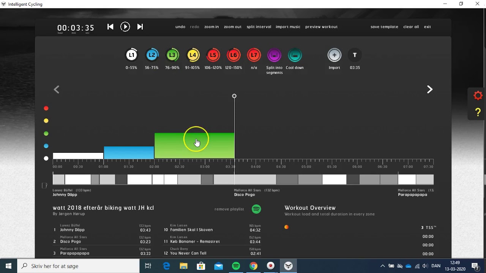The image size is (486, 273).
Task: Click save template
Action: tap(385, 27)
